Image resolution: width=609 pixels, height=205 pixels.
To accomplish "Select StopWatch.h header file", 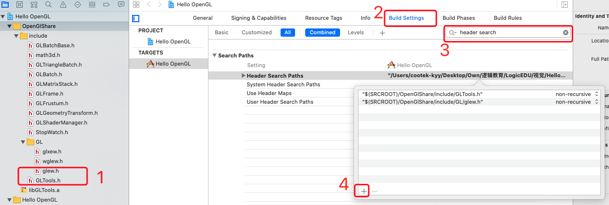I will (47, 132).
